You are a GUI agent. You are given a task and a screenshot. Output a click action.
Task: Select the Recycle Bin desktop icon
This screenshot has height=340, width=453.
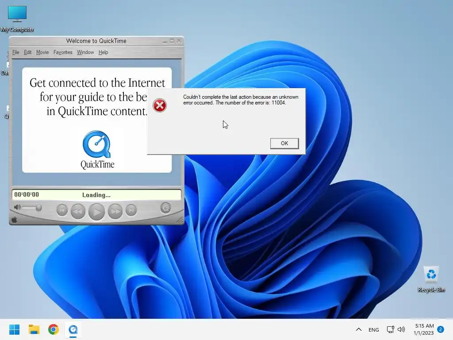click(431, 279)
